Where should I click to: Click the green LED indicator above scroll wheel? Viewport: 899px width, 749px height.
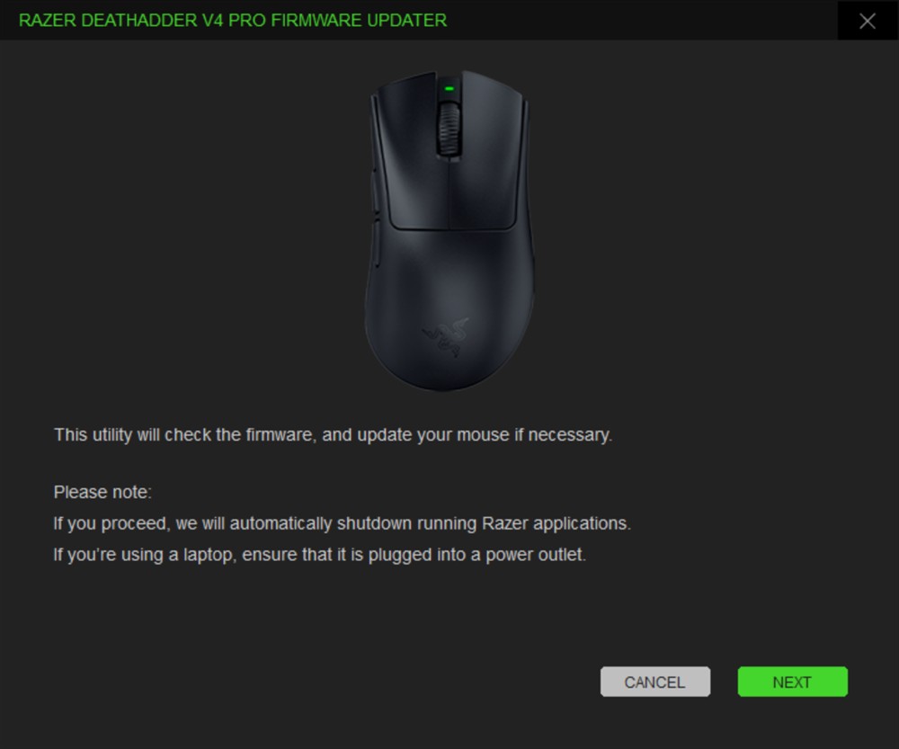pyautogui.click(x=449, y=89)
